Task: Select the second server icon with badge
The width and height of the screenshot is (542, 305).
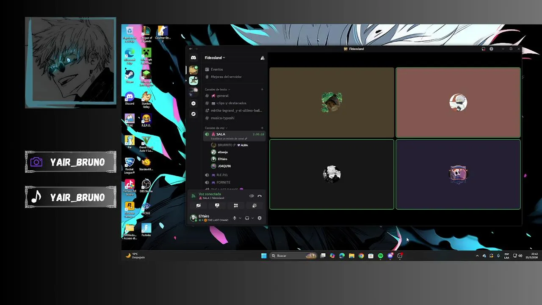Action: pyautogui.click(x=194, y=80)
